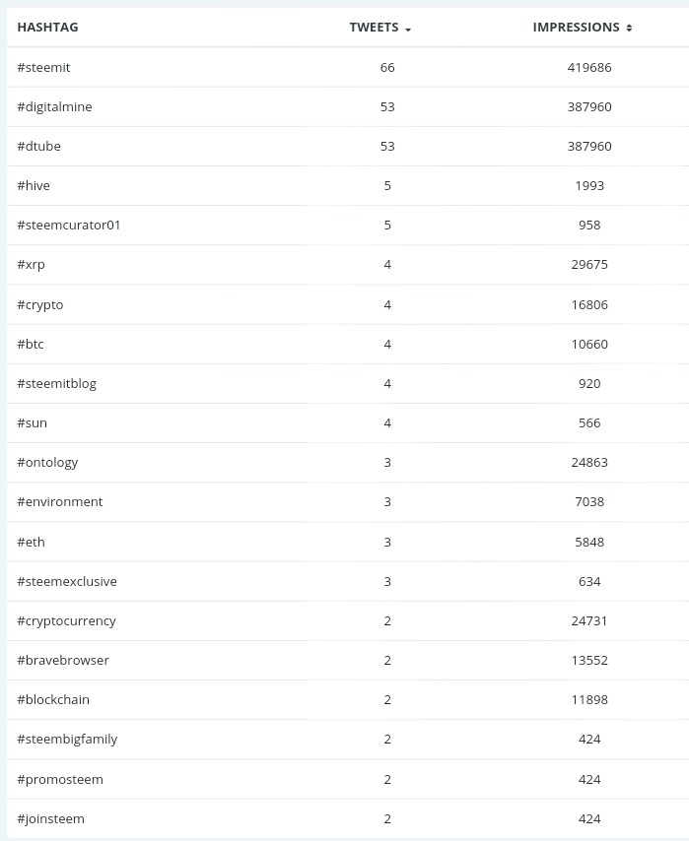Sort by the Tweets column arrow
This screenshot has width=689, height=841.
click(x=408, y=30)
